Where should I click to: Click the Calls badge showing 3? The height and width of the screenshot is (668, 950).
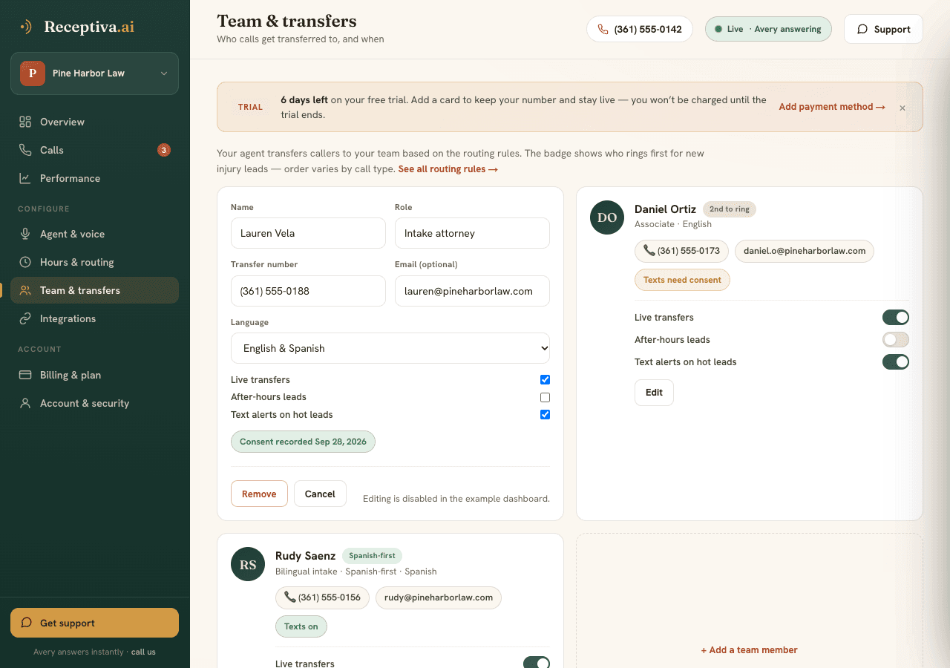[x=164, y=150]
